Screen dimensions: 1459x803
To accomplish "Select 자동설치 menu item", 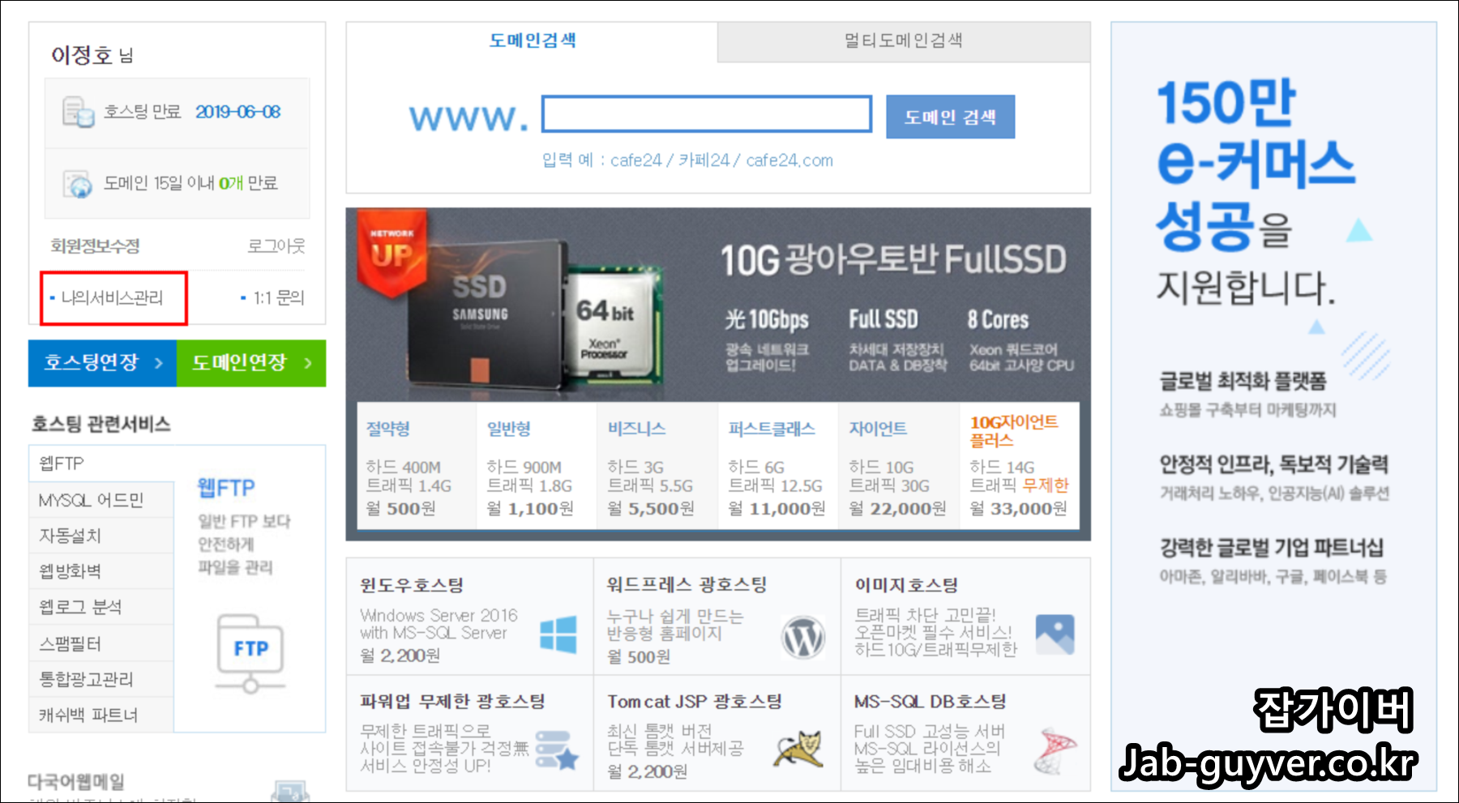I will pos(101,536).
